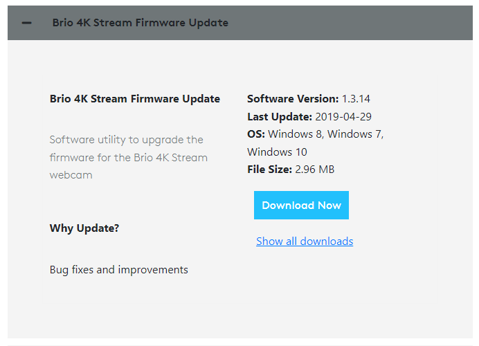The height and width of the screenshot is (346, 479).
Task: Collapse the section using the minus icon
Action: 26,23
